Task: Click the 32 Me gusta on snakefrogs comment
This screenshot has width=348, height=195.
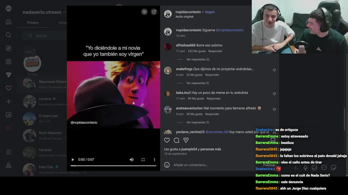Action: (194, 75)
